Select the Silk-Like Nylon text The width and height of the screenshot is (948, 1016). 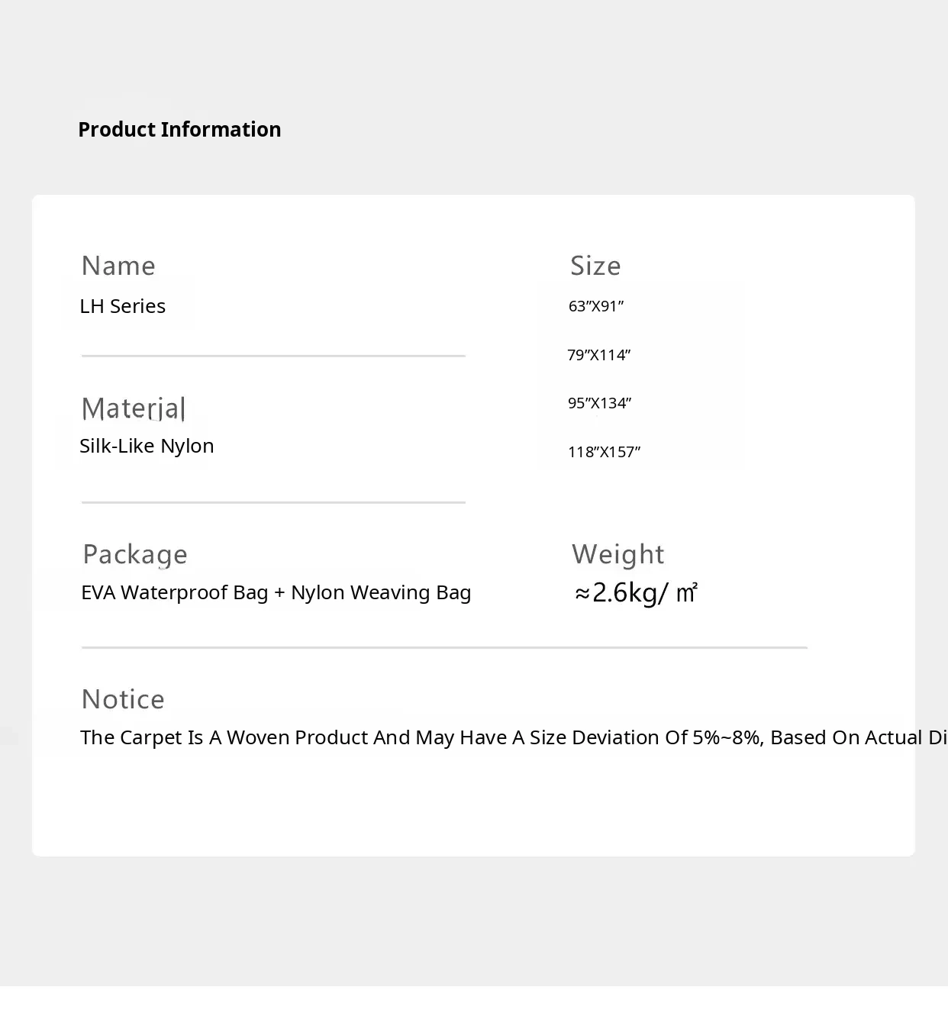[x=147, y=446]
